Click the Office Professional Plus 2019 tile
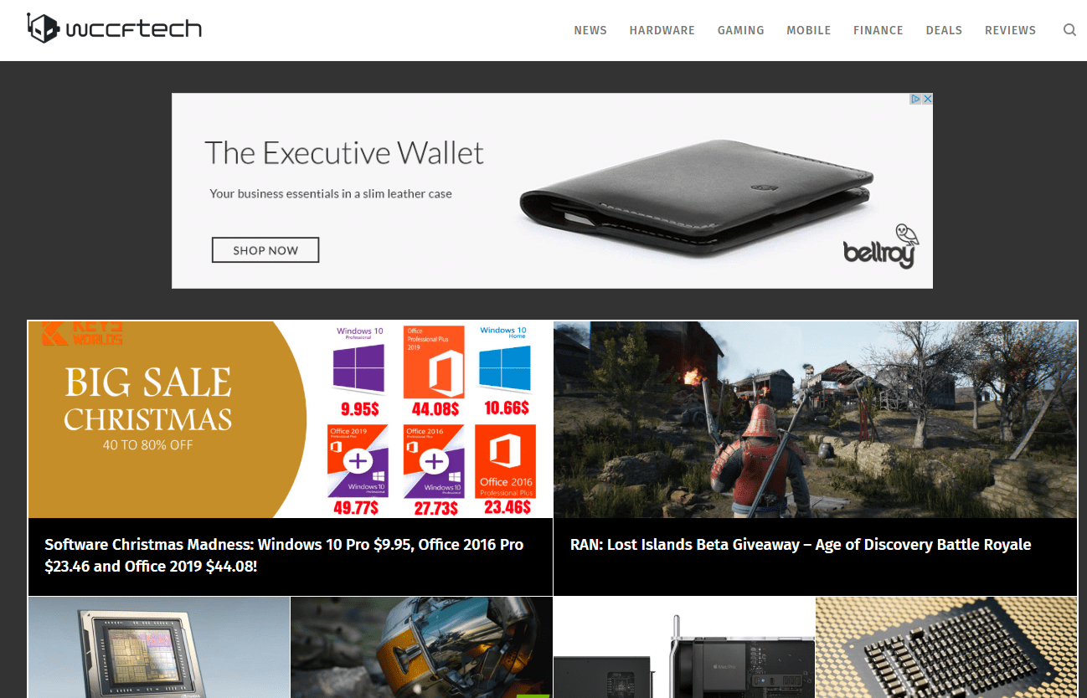 click(x=433, y=362)
